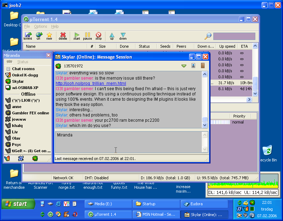283x221 pixels.
Task: Sort torrents by the Up speed column header
Action: (227, 46)
